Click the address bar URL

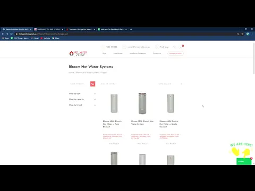click(43, 34)
